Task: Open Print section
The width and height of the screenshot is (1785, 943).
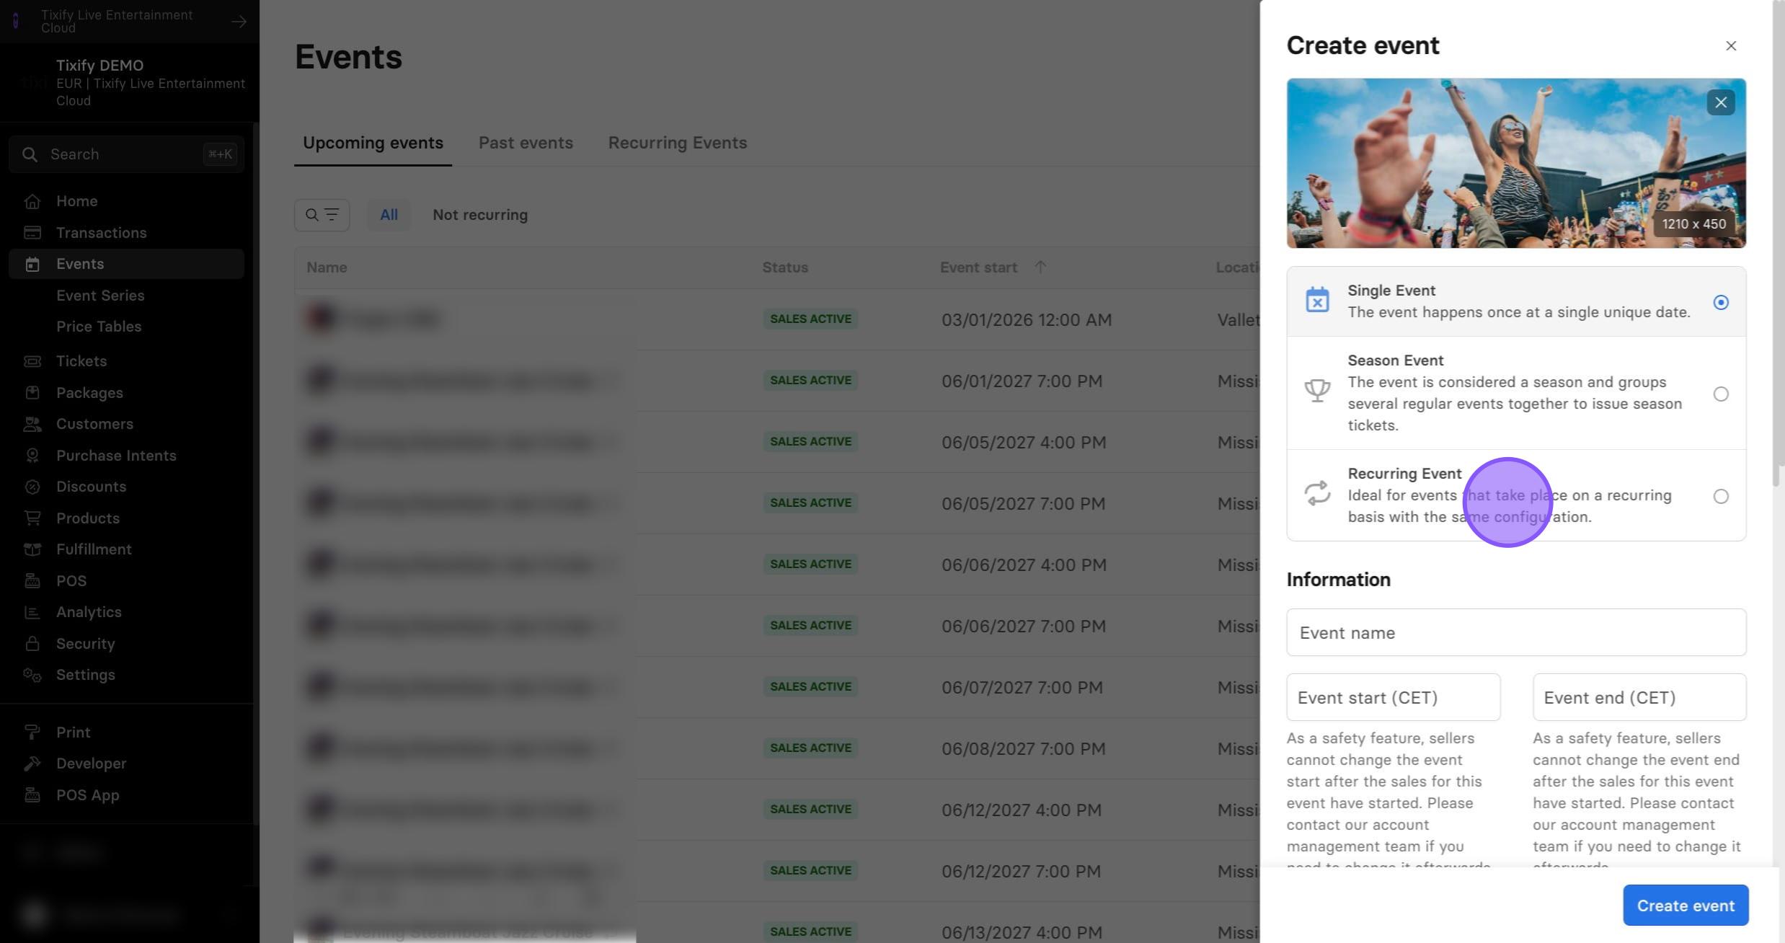Action: pyautogui.click(x=73, y=732)
